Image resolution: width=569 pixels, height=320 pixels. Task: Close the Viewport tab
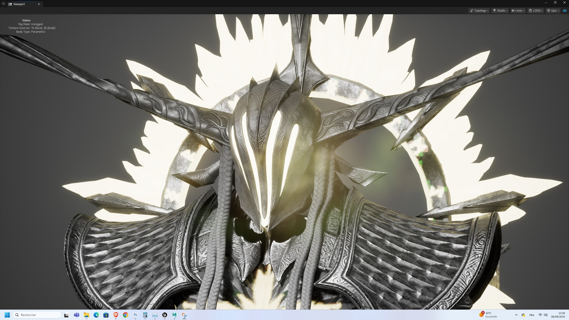coord(39,4)
